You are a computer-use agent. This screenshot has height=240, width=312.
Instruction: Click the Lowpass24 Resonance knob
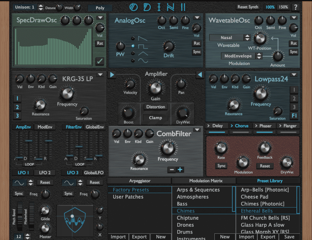(234, 105)
